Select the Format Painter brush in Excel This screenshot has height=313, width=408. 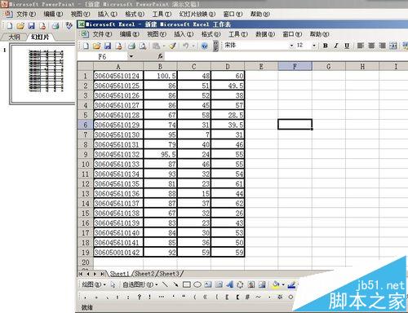[x=172, y=46]
